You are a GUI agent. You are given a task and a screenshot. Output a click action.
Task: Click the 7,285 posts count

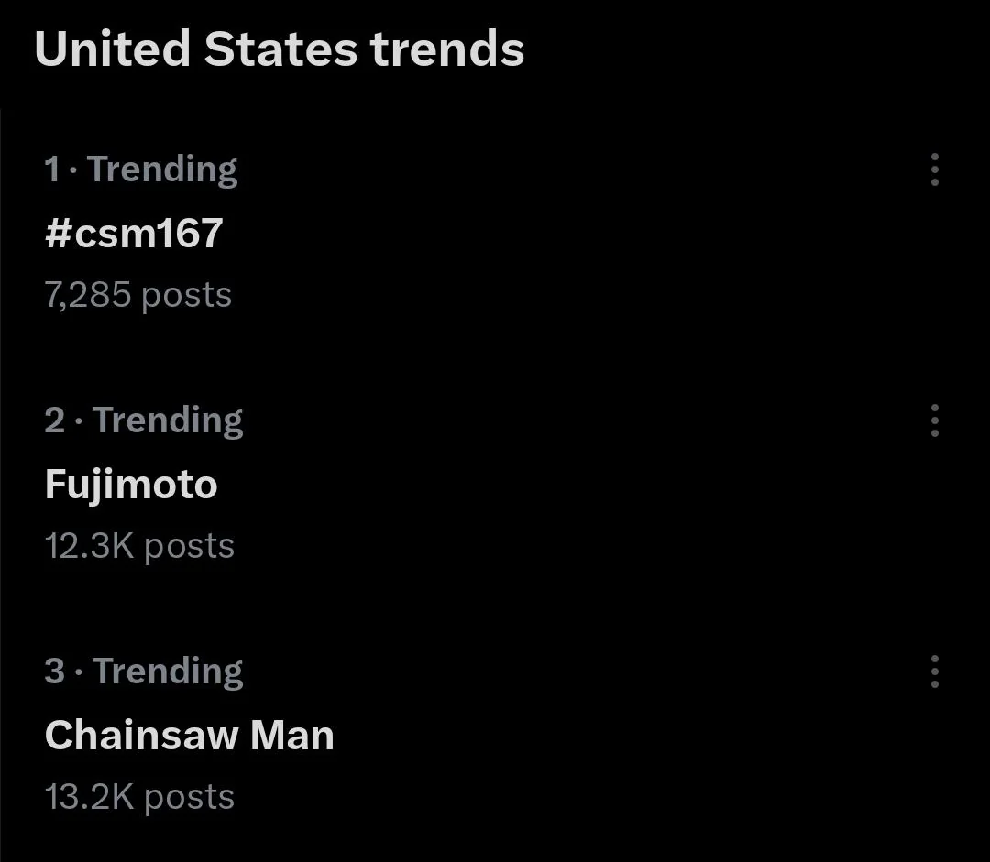pyautogui.click(x=138, y=295)
